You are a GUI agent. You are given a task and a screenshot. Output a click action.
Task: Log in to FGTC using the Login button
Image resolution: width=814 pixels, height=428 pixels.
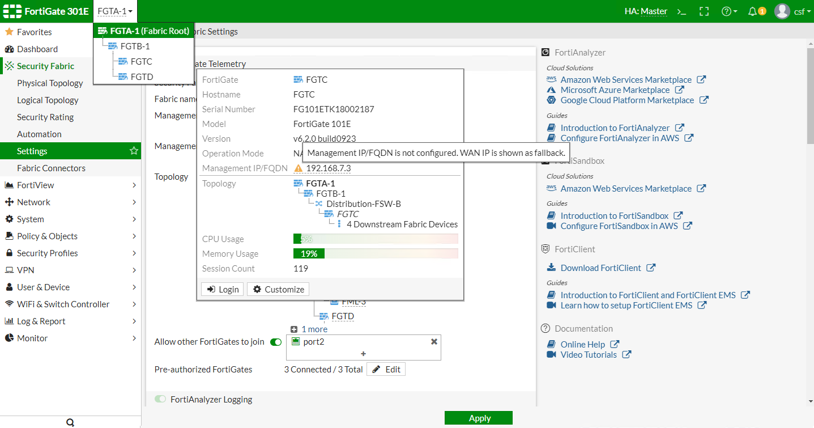[222, 289]
